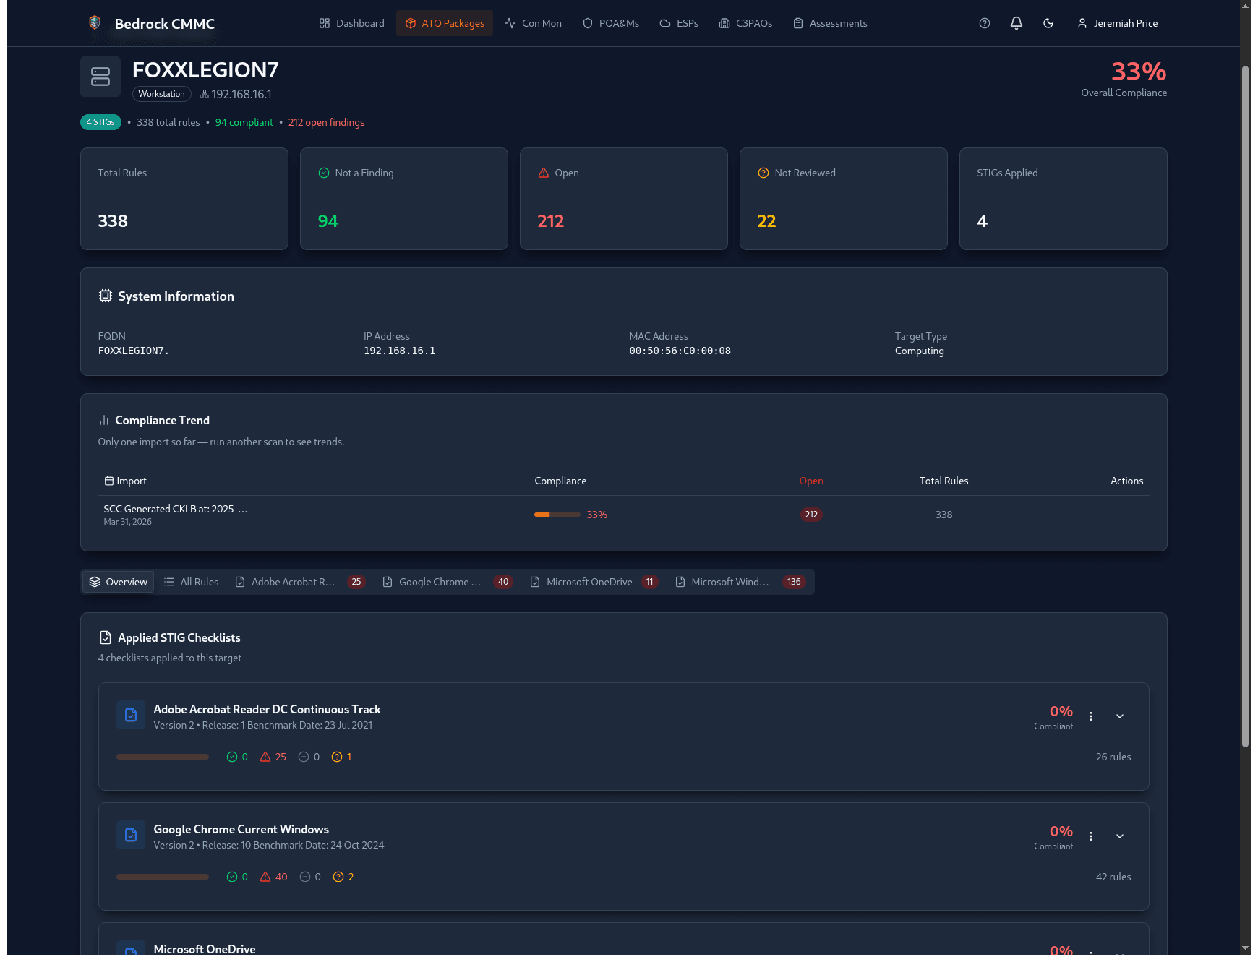Click the 212 open findings link
The image size is (1258, 962).
pos(326,122)
